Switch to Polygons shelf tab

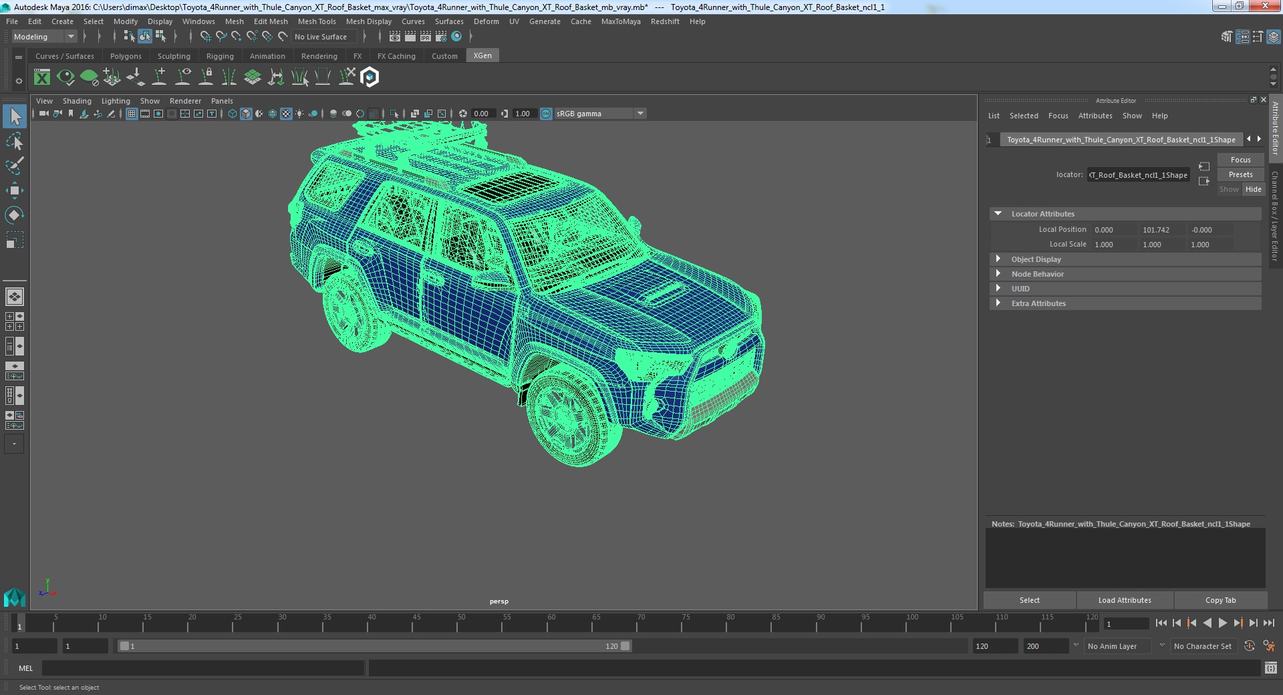126,56
